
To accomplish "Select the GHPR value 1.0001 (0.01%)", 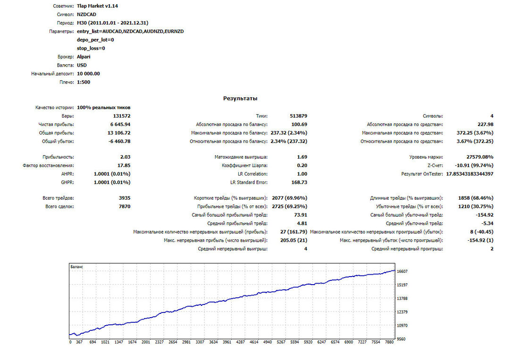I will pos(112,182).
